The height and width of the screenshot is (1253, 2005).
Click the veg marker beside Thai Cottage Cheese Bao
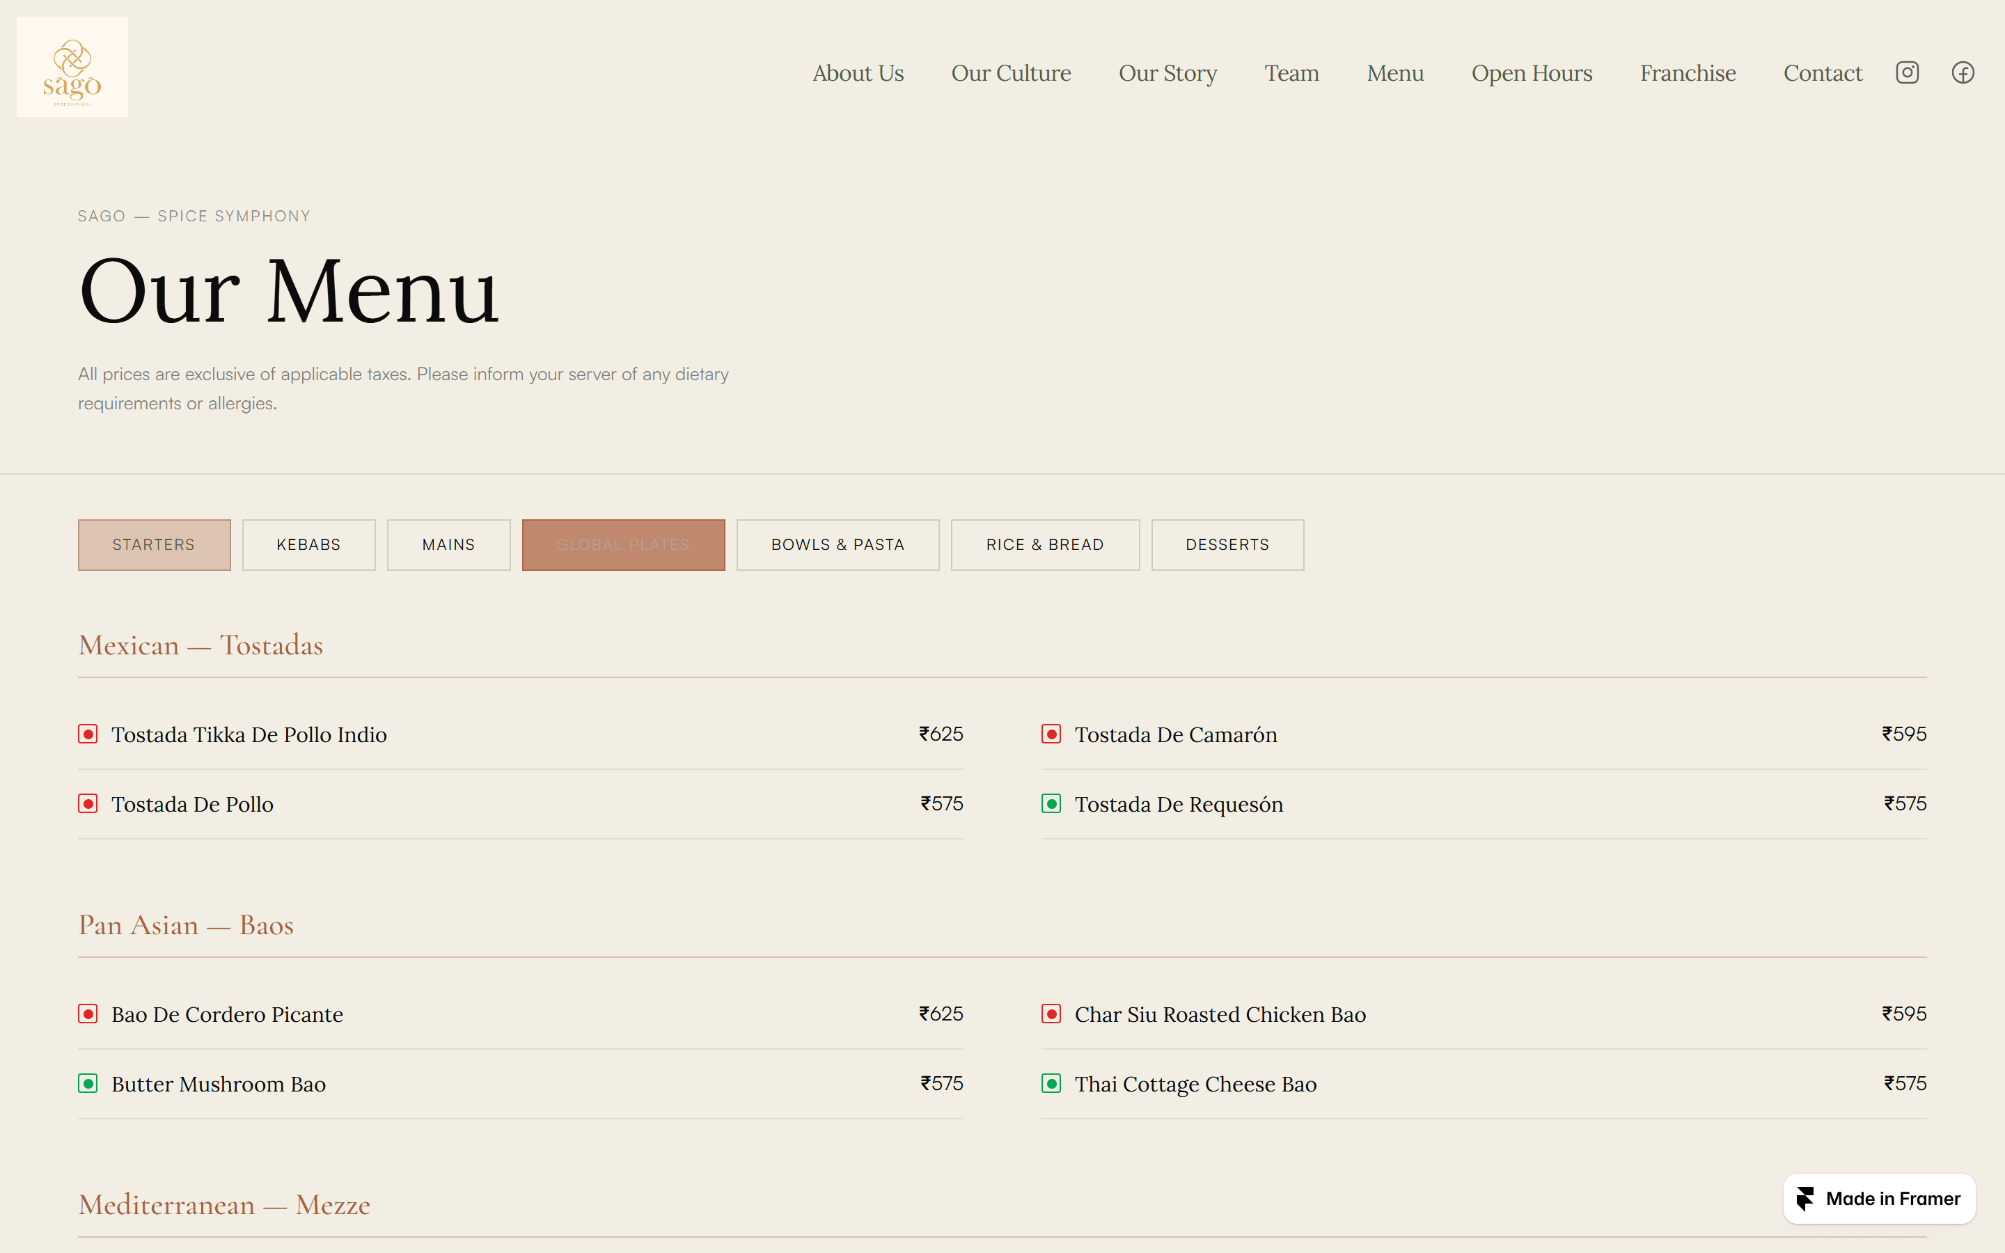(x=1051, y=1083)
